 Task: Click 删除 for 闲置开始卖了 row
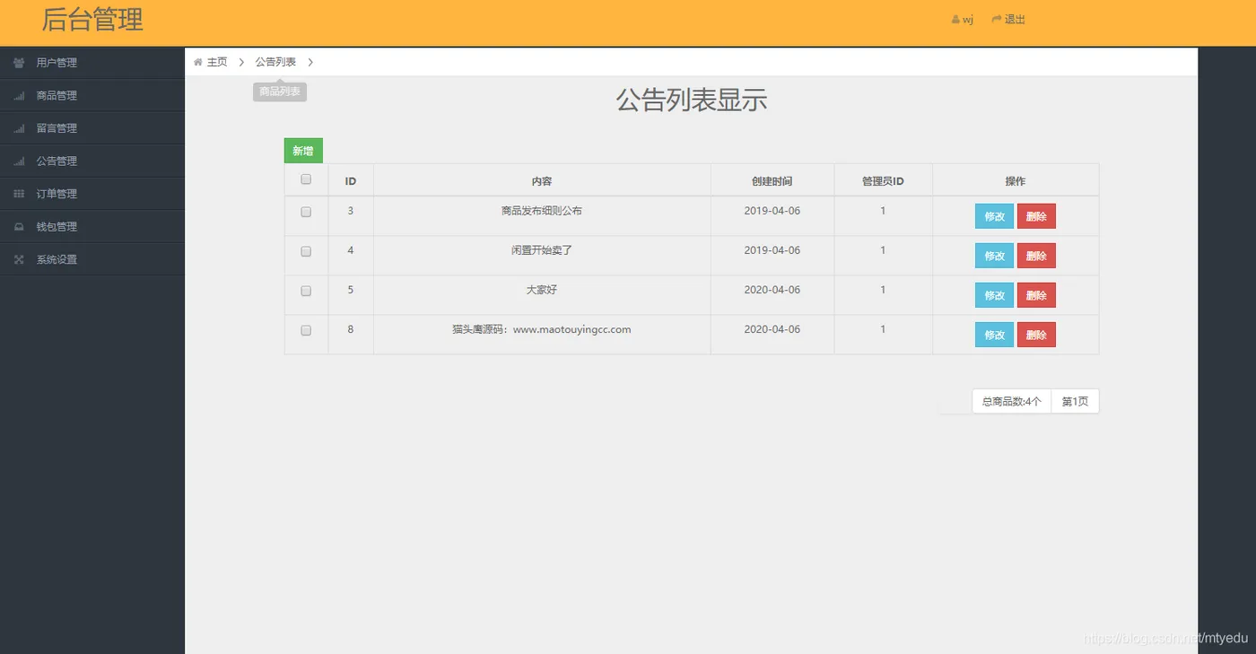coord(1036,256)
